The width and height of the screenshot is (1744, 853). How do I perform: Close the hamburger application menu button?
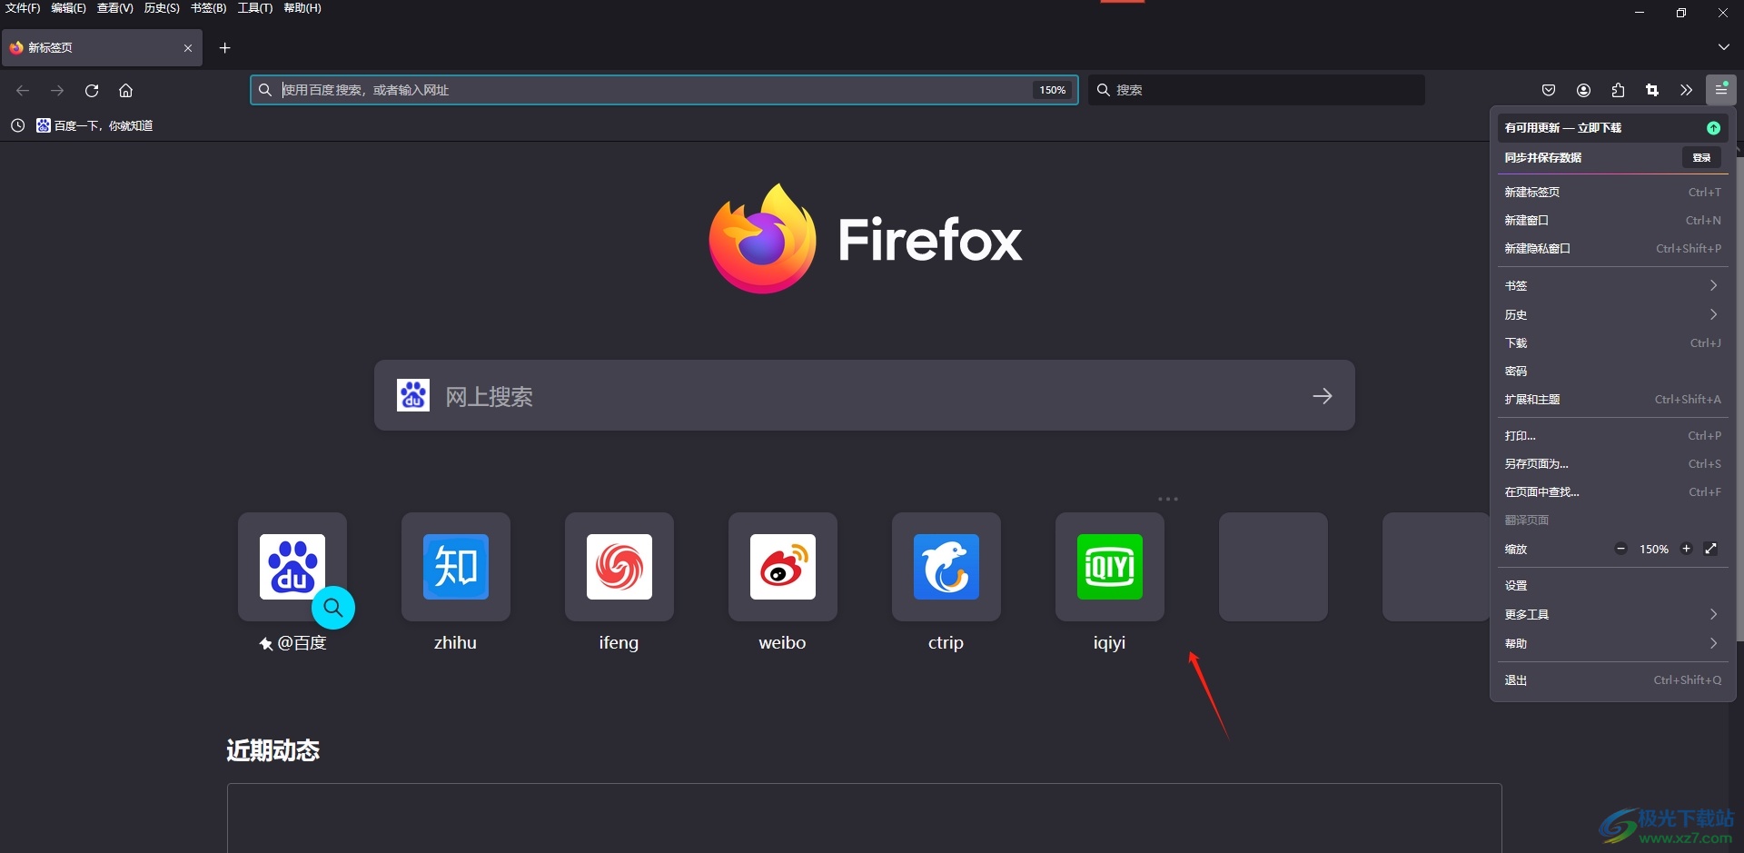1721,90
